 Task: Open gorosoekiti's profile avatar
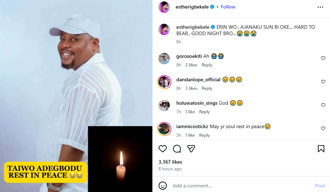(164, 59)
